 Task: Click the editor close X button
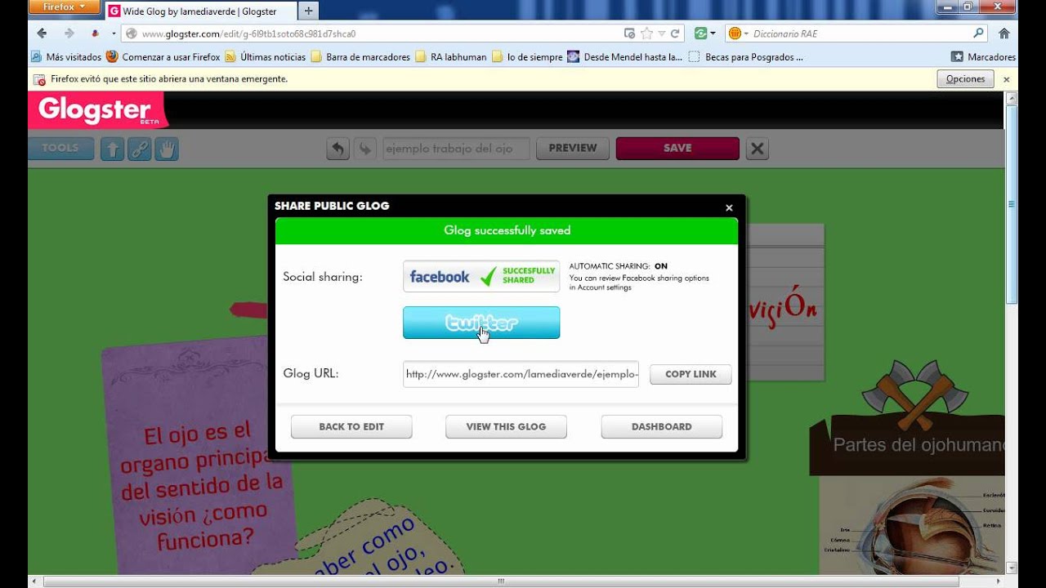pos(758,149)
